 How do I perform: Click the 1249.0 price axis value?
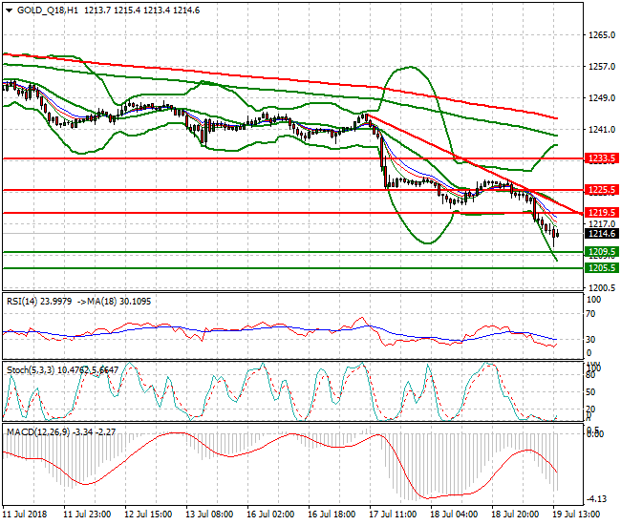point(602,97)
